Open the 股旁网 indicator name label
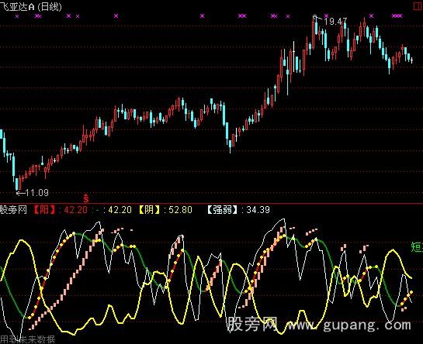Screen dimensions: 423x344 [x=13, y=210]
